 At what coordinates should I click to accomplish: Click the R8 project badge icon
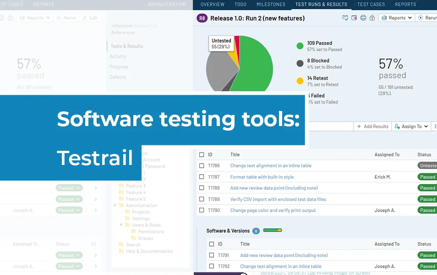click(x=202, y=18)
